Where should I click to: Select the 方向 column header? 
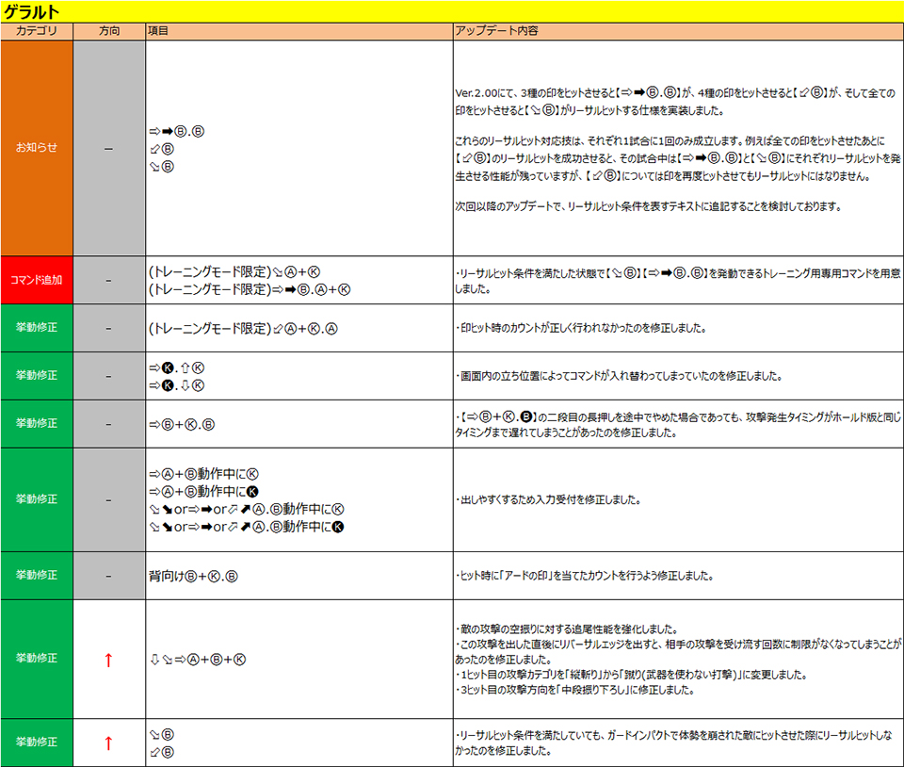[109, 31]
